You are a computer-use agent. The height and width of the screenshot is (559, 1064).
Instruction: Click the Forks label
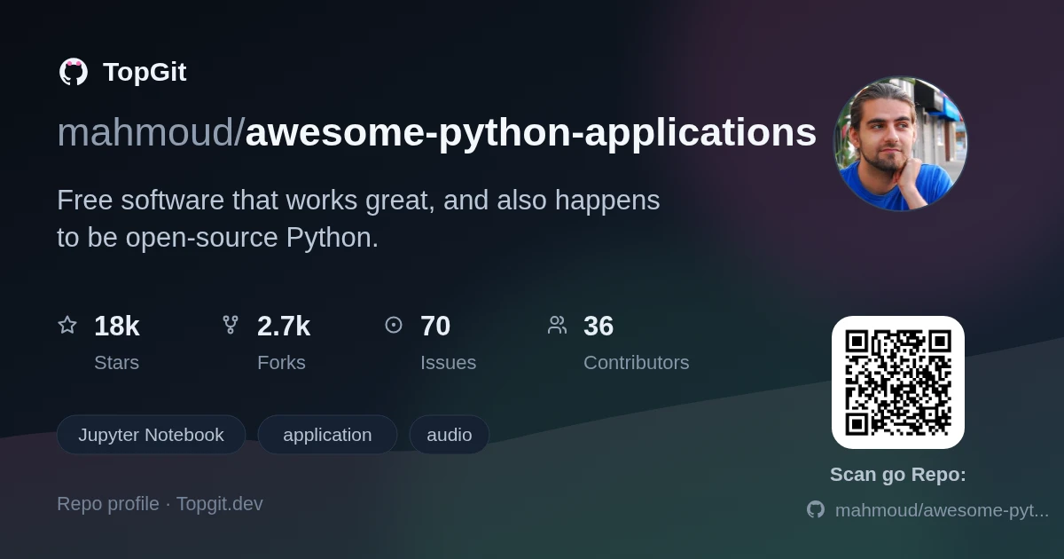[281, 363]
